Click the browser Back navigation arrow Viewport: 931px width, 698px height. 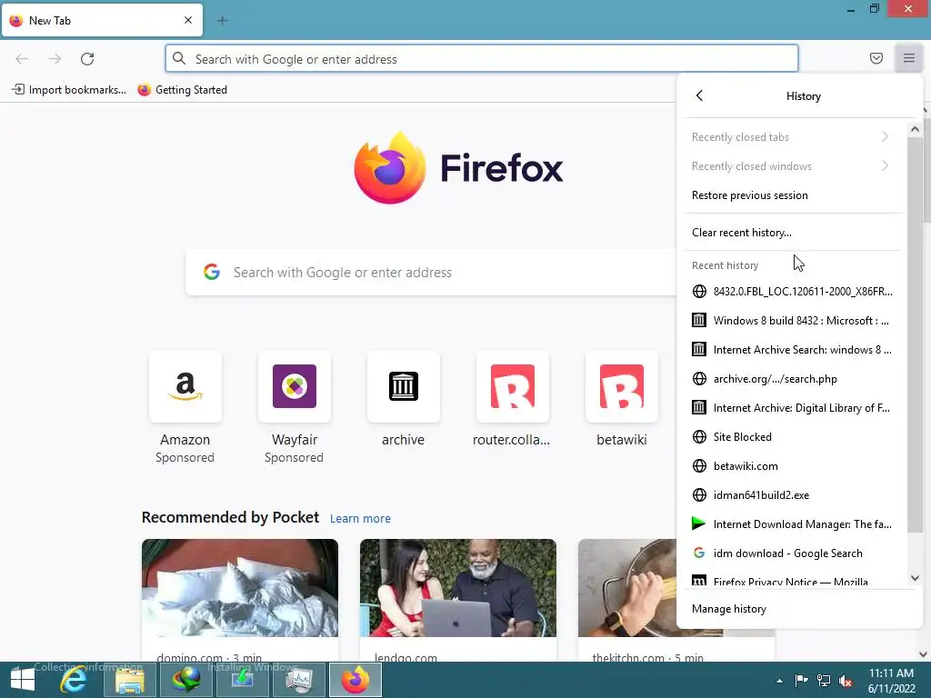pyautogui.click(x=22, y=59)
